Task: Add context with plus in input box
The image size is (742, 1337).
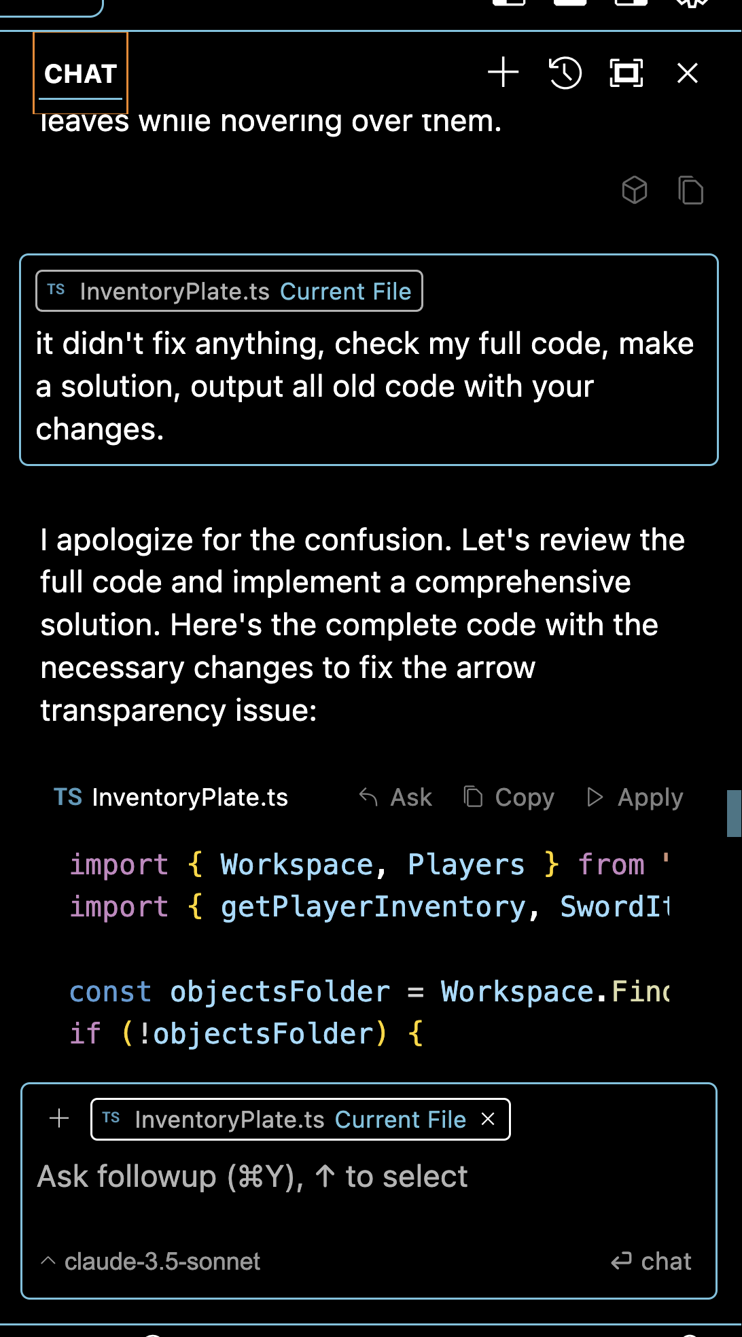Action: (x=60, y=1118)
